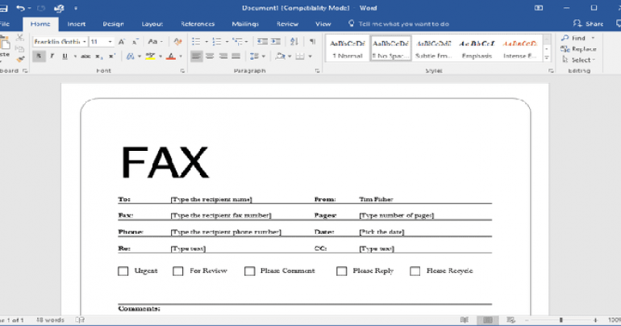
Task: Align text left
Action: (x=196, y=56)
